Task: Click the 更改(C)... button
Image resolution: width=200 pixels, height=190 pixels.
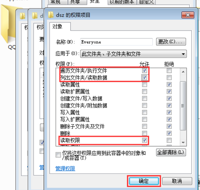Action: click(171, 42)
